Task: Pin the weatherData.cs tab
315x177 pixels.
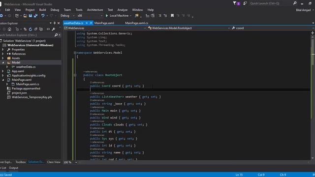Action: (x=87, y=23)
